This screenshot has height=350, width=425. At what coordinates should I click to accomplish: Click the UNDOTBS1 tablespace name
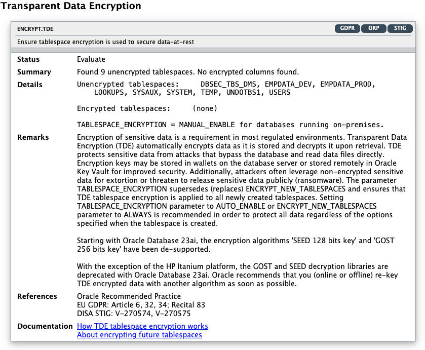243,93
